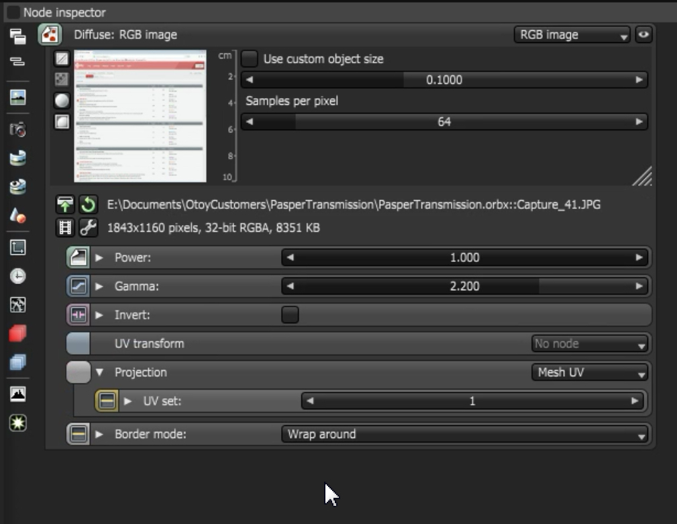Open the RGB image node type dropdown
The image size is (677, 524).
coord(572,34)
